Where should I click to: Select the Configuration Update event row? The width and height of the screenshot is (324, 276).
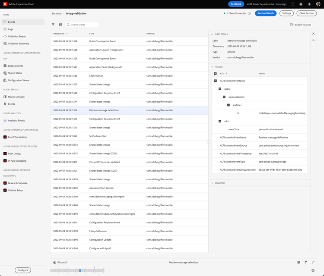pyautogui.click(x=129, y=240)
